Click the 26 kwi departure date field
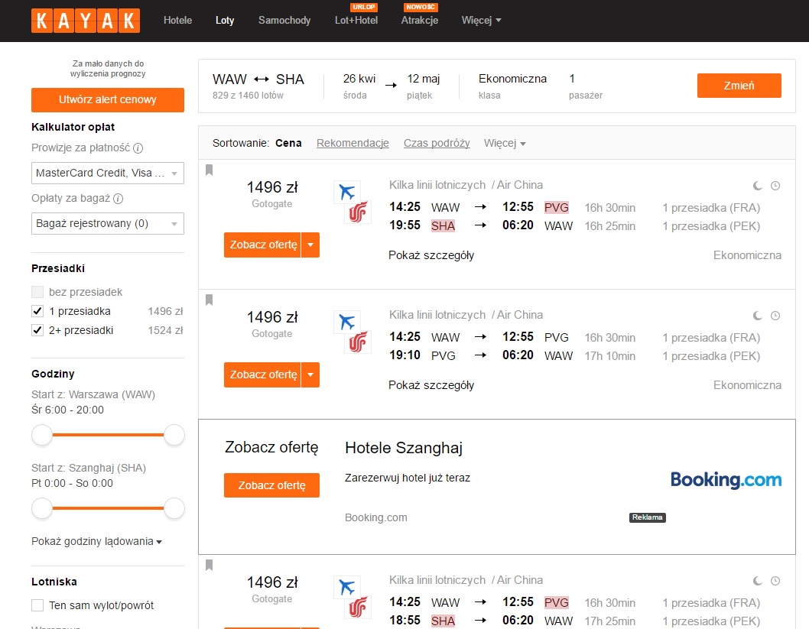This screenshot has height=629, width=809. (359, 86)
